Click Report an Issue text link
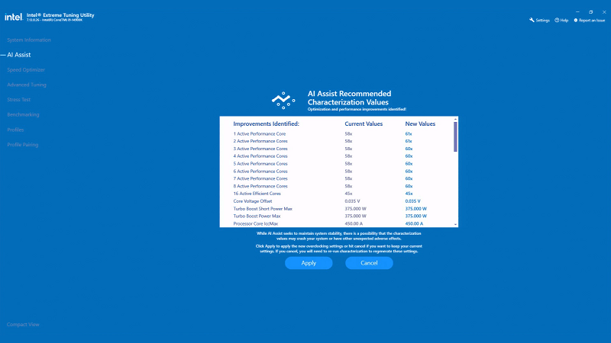Image resolution: width=611 pixels, height=343 pixels. tap(592, 21)
